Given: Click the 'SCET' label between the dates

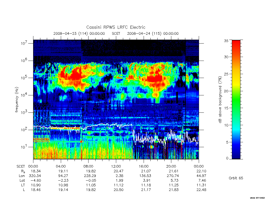Looking at the screenshot, I should coord(116,33).
